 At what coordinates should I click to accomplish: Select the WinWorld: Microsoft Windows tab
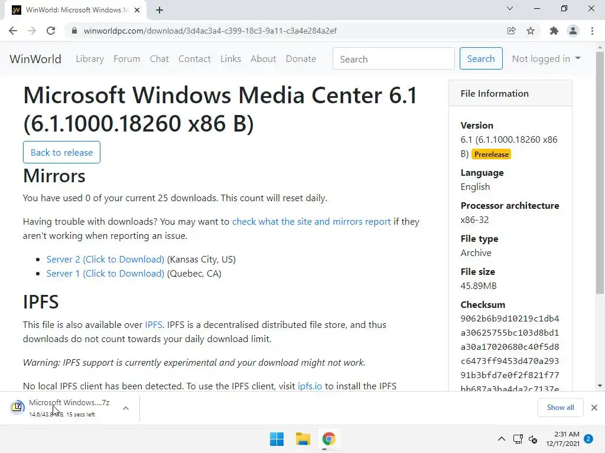point(76,10)
